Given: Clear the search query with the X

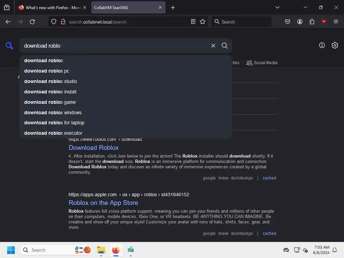Looking at the screenshot, I should [x=213, y=46].
